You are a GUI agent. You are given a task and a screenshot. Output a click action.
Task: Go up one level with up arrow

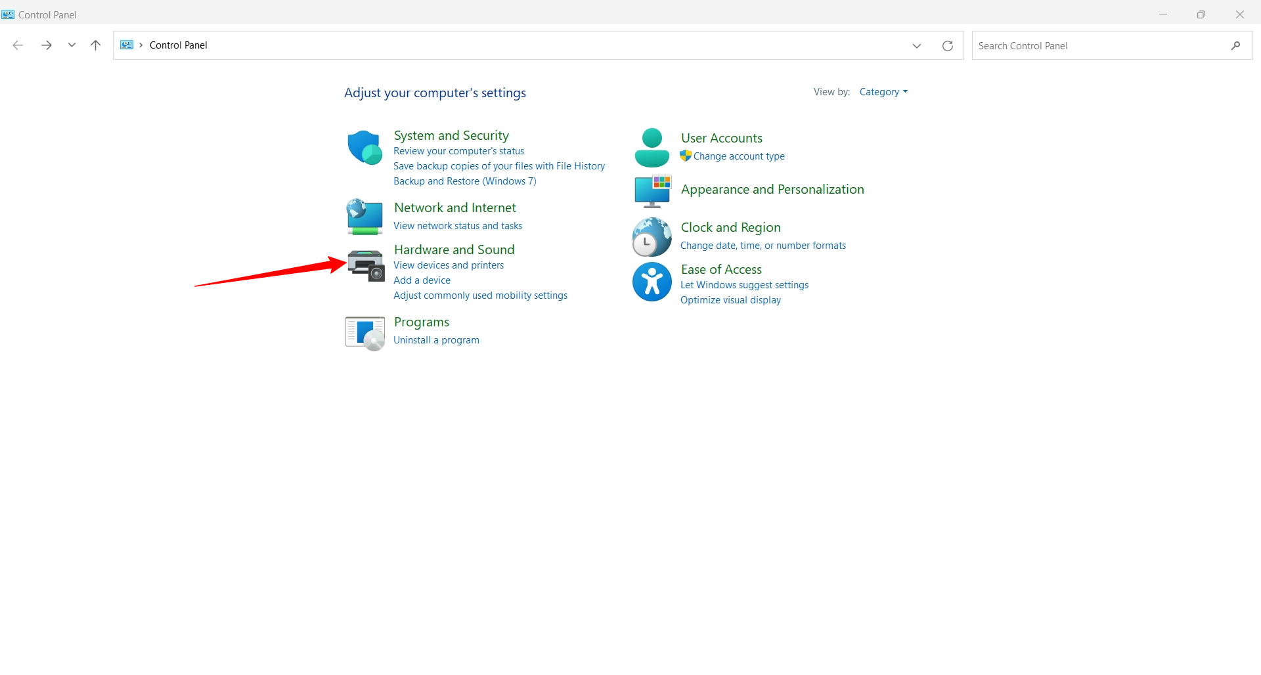(x=96, y=45)
